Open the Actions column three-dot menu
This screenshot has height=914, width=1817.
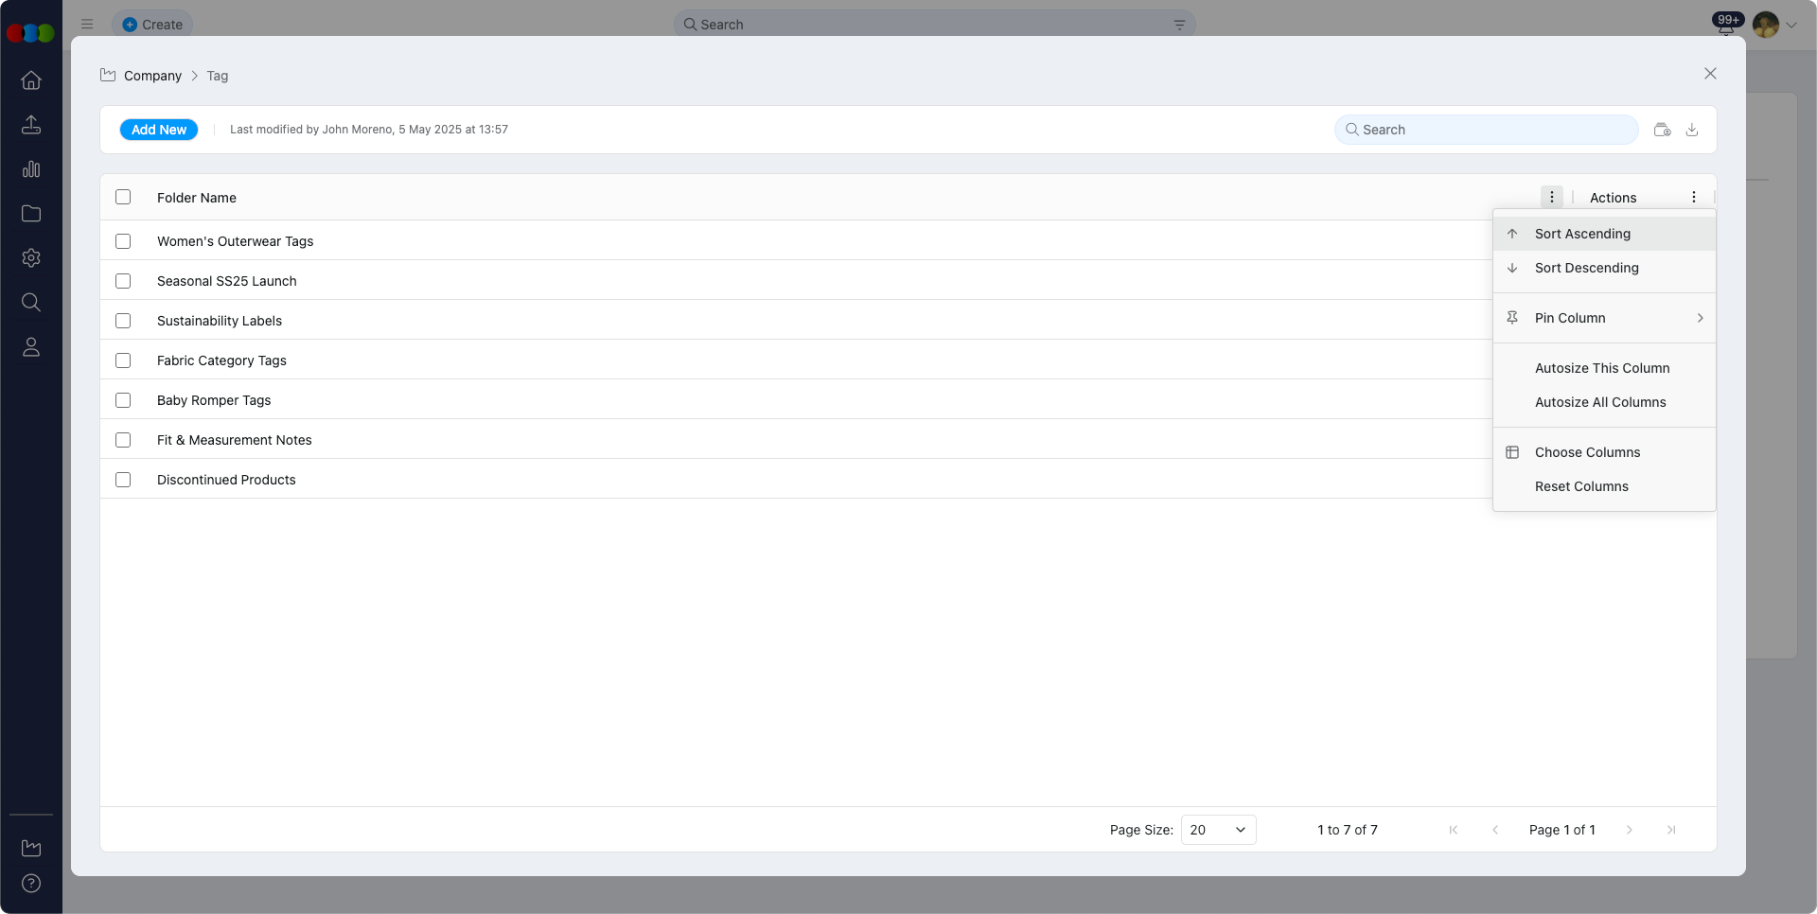[x=1694, y=197]
